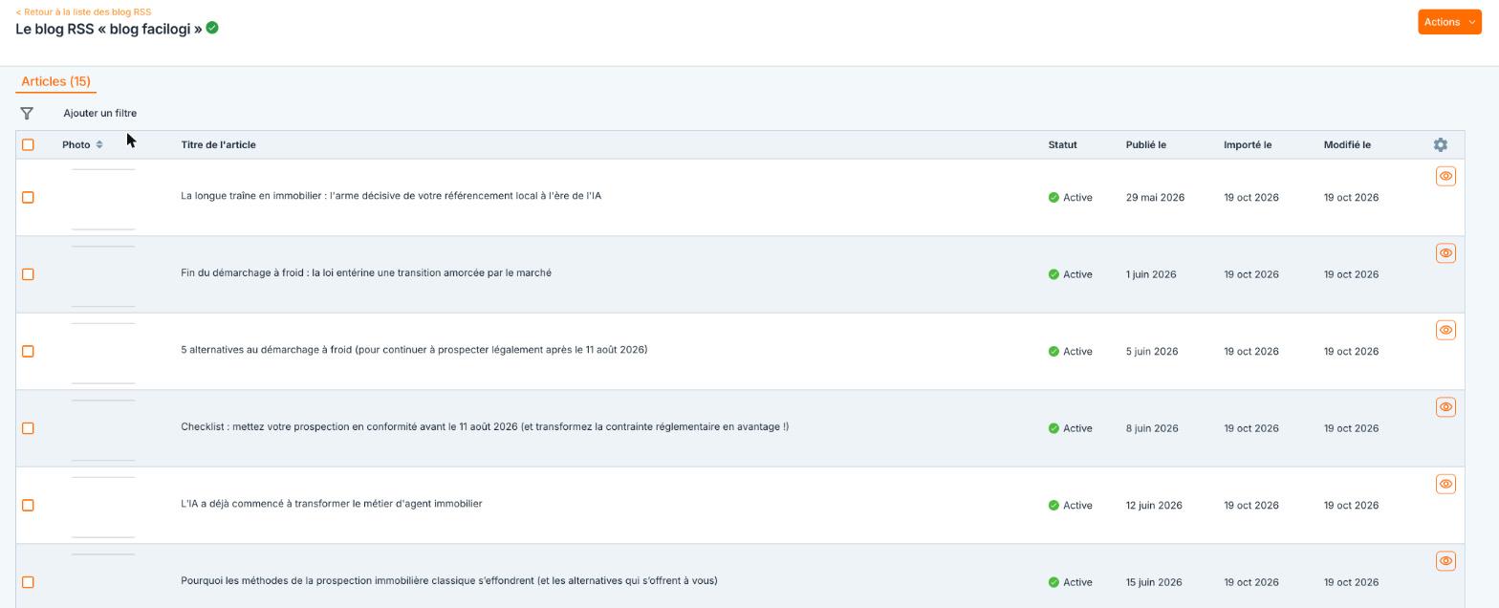Open photo thumbnail of '5 alternatives' article
Image resolution: width=1499 pixels, height=608 pixels.
click(x=103, y=353)
